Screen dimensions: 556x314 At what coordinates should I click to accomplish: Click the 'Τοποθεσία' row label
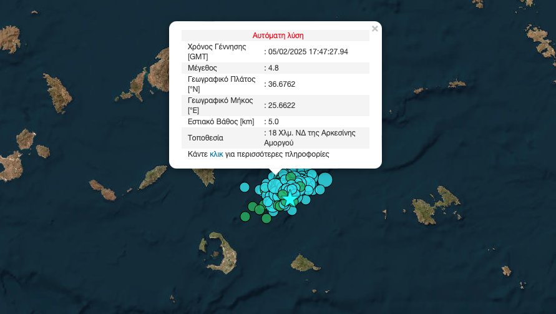205,138
